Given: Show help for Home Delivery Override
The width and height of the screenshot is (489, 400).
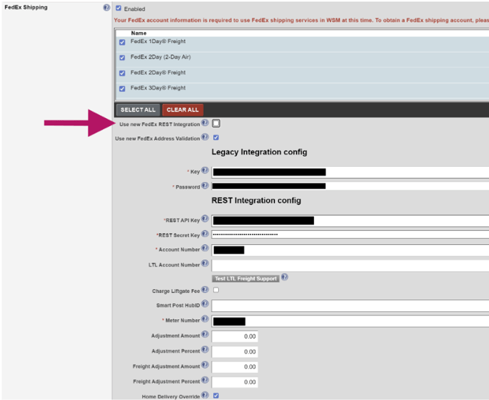Looking at the screenshot, I should [204, 395].
